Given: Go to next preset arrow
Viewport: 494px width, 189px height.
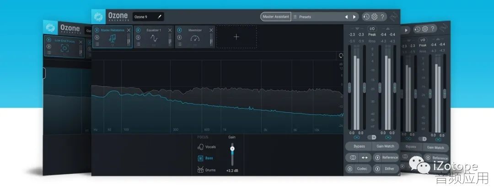Looking at the screenshot, I should click(x=354, y=17).
